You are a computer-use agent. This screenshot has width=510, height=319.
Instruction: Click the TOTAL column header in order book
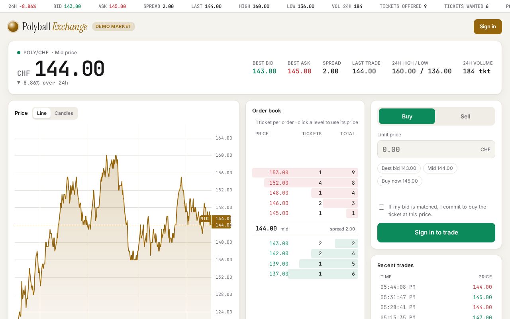(x=347, y=134)
